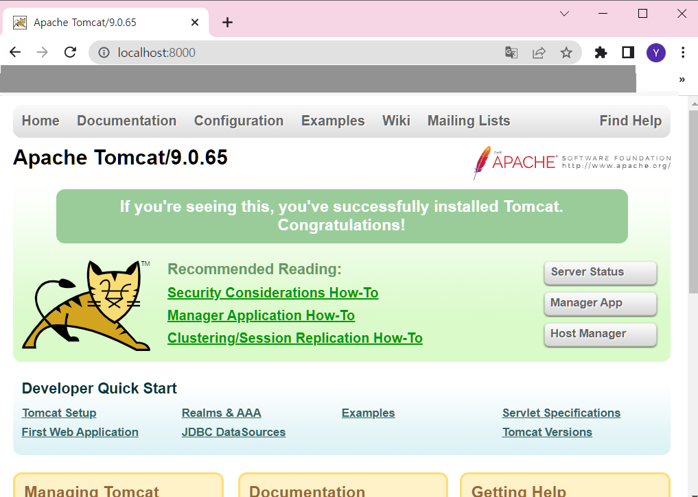The height and width of the screenshot is (497, 698).
Task: Click the Apache Software Foundation logo
Action: (572, 162)
